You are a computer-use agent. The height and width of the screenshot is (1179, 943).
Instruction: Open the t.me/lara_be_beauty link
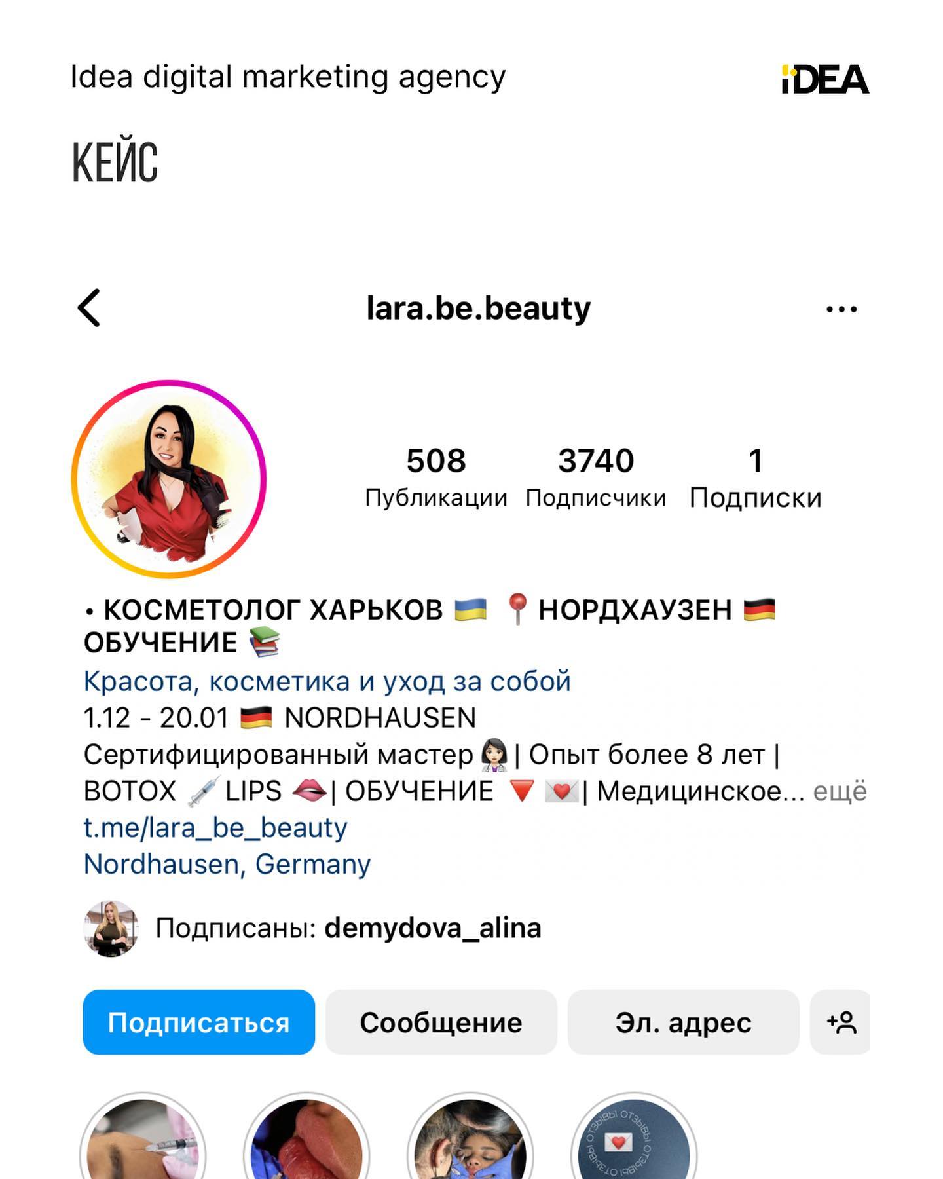(x=215, y=828)
